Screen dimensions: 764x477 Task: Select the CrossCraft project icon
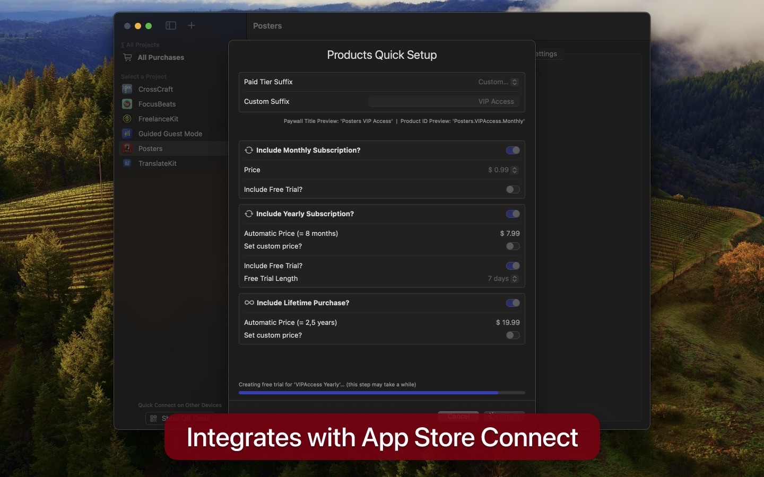(x=127, y=89)
